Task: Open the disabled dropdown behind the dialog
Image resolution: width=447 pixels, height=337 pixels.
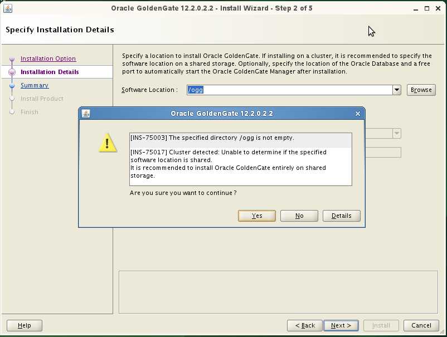Action: point(396,133)
